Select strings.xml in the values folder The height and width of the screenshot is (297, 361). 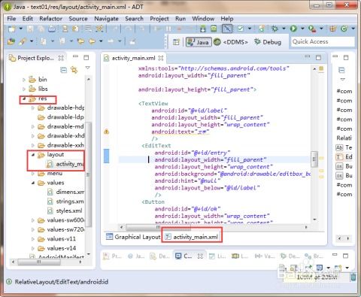[x=65, y=202]
